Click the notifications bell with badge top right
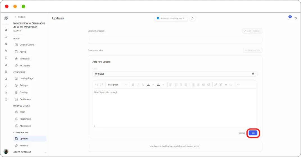Image resolution: width=301 pixels, height=157 pixels. (289, 18)
